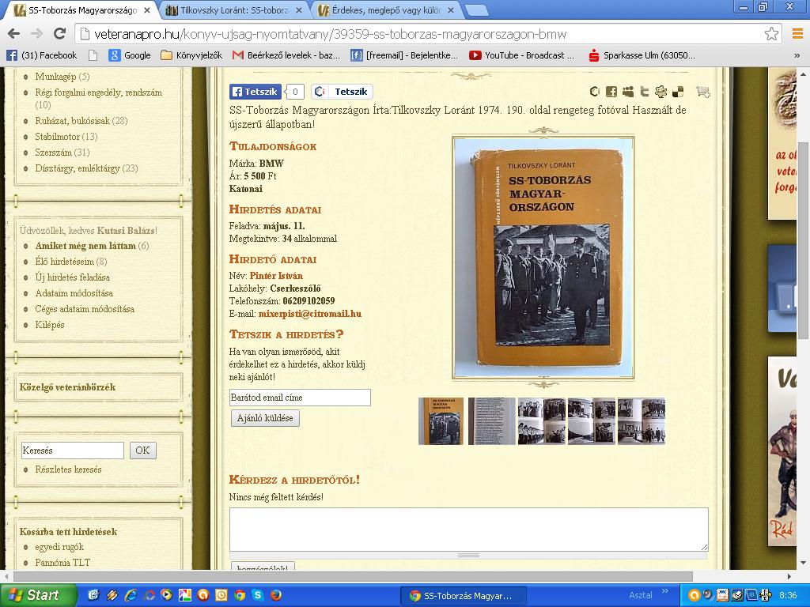This screenshot has width=810, height=607.
Task: Open the Chrome menu icon
Action: [797, 34]
